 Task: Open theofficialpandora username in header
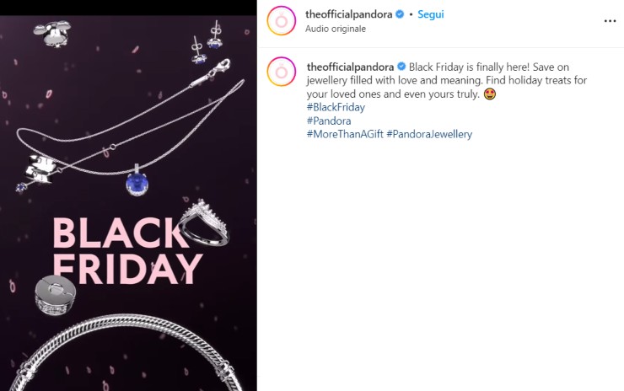coord(348,14)
